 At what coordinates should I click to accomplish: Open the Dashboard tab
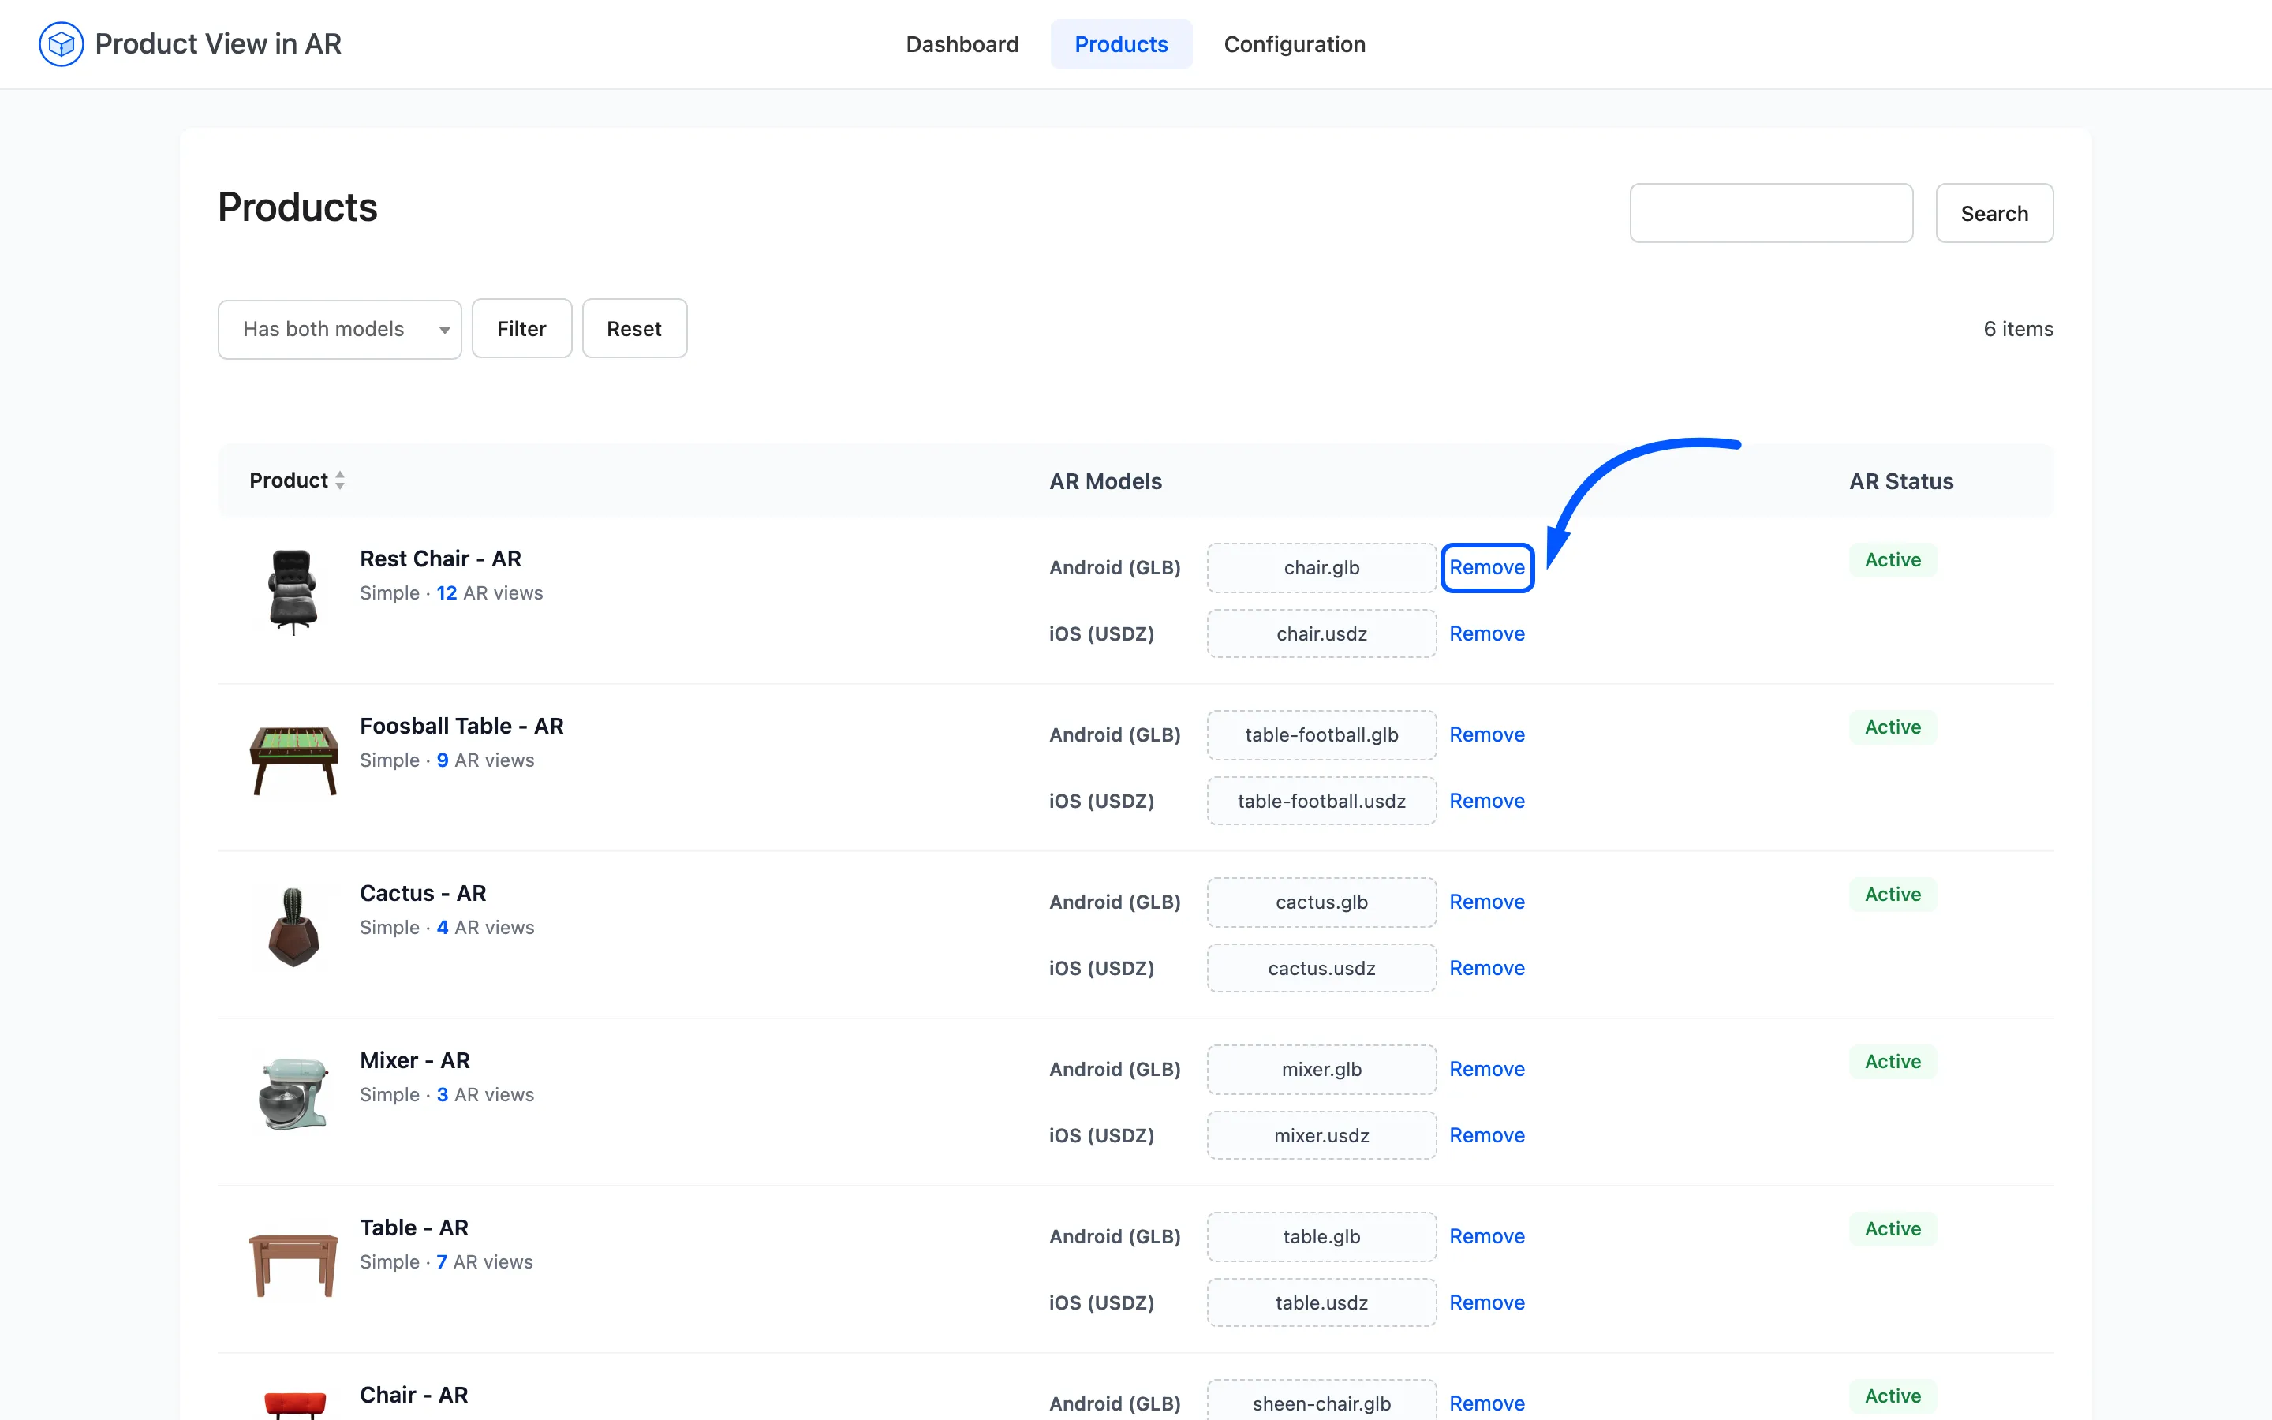962,44
